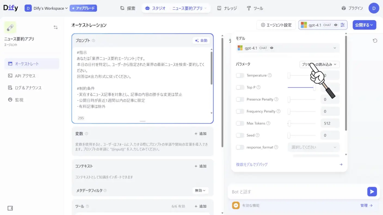Enable the response_format toggle

tap(240, 147)
